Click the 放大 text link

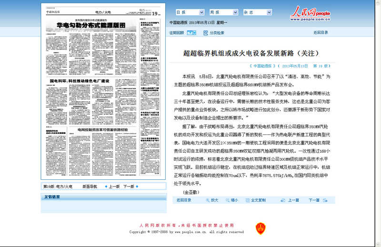(214, 200)
